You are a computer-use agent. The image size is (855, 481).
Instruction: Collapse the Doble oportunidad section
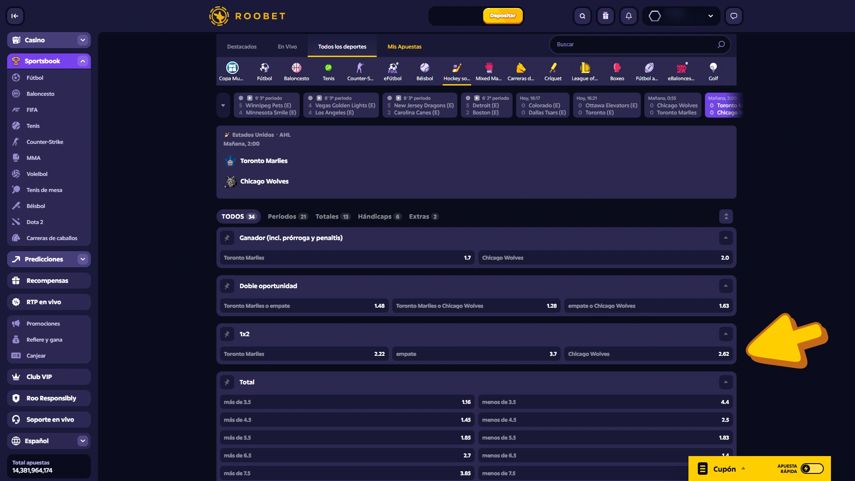pos(726,286)
